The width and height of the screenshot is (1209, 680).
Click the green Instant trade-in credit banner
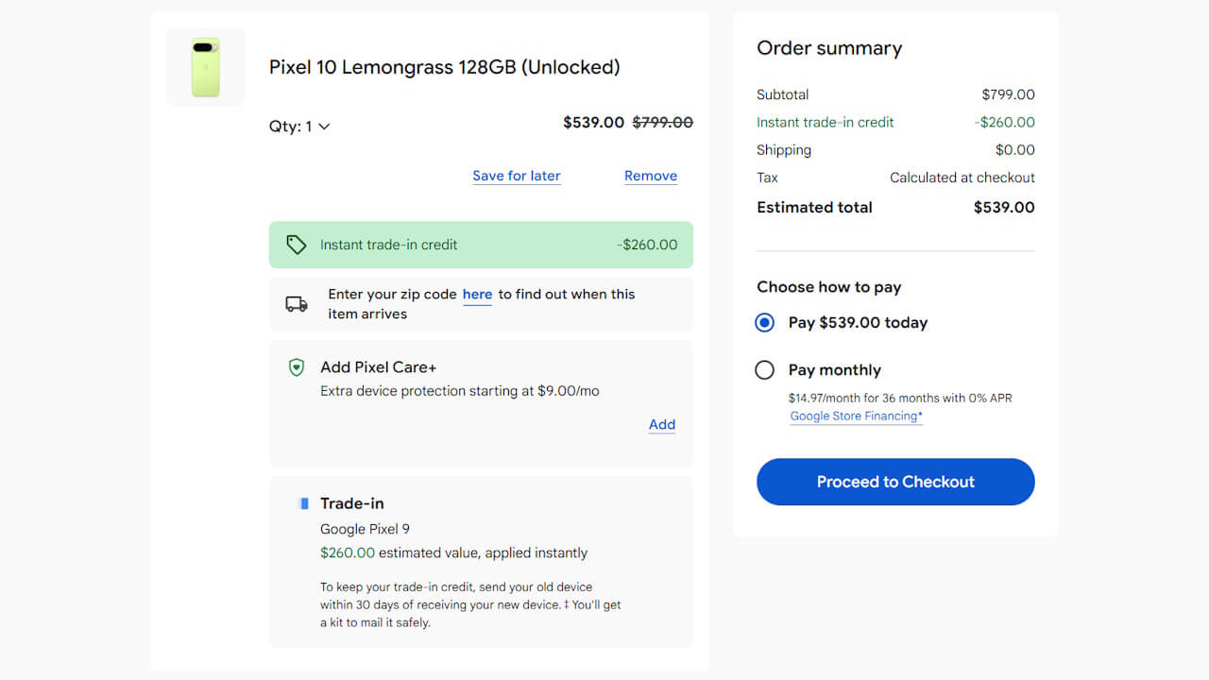[481, 245]
